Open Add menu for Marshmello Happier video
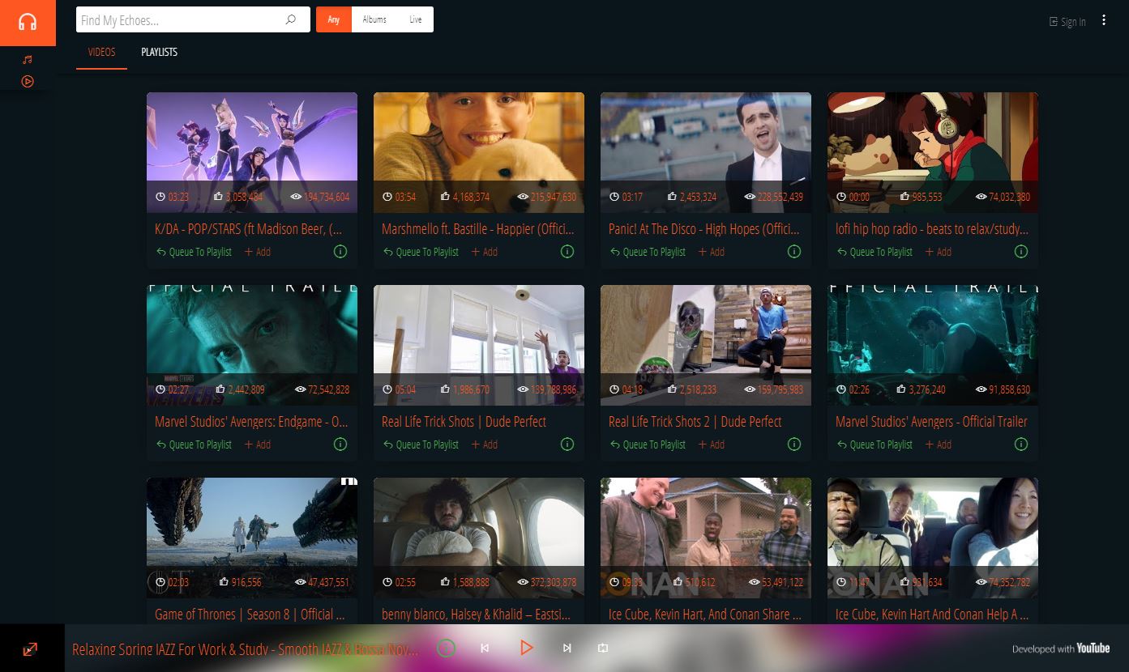The width and height of the screenshot is (1129, 672). [x=485, y=252]
